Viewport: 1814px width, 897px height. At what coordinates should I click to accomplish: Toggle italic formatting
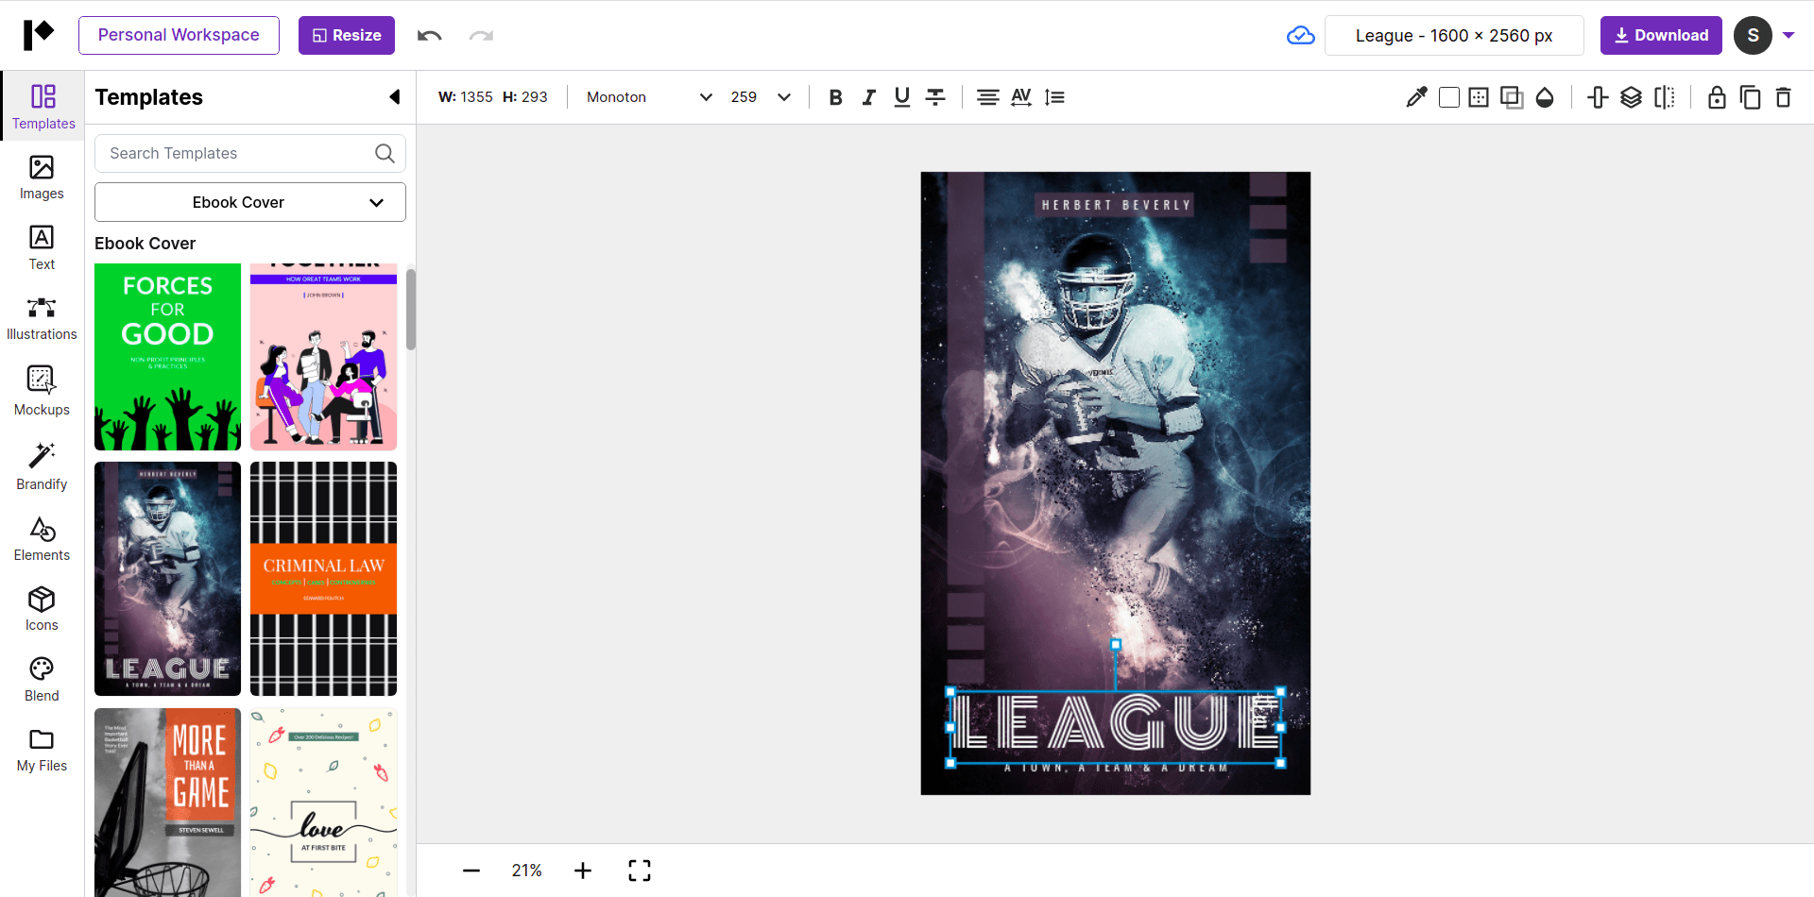[869, 96]
